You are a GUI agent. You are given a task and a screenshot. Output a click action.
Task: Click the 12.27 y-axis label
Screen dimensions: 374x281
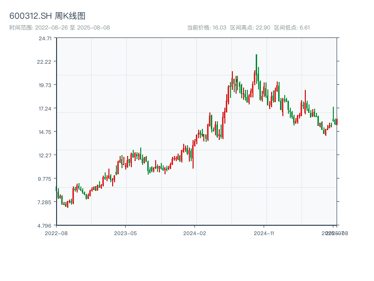click(x=45, y=155)
